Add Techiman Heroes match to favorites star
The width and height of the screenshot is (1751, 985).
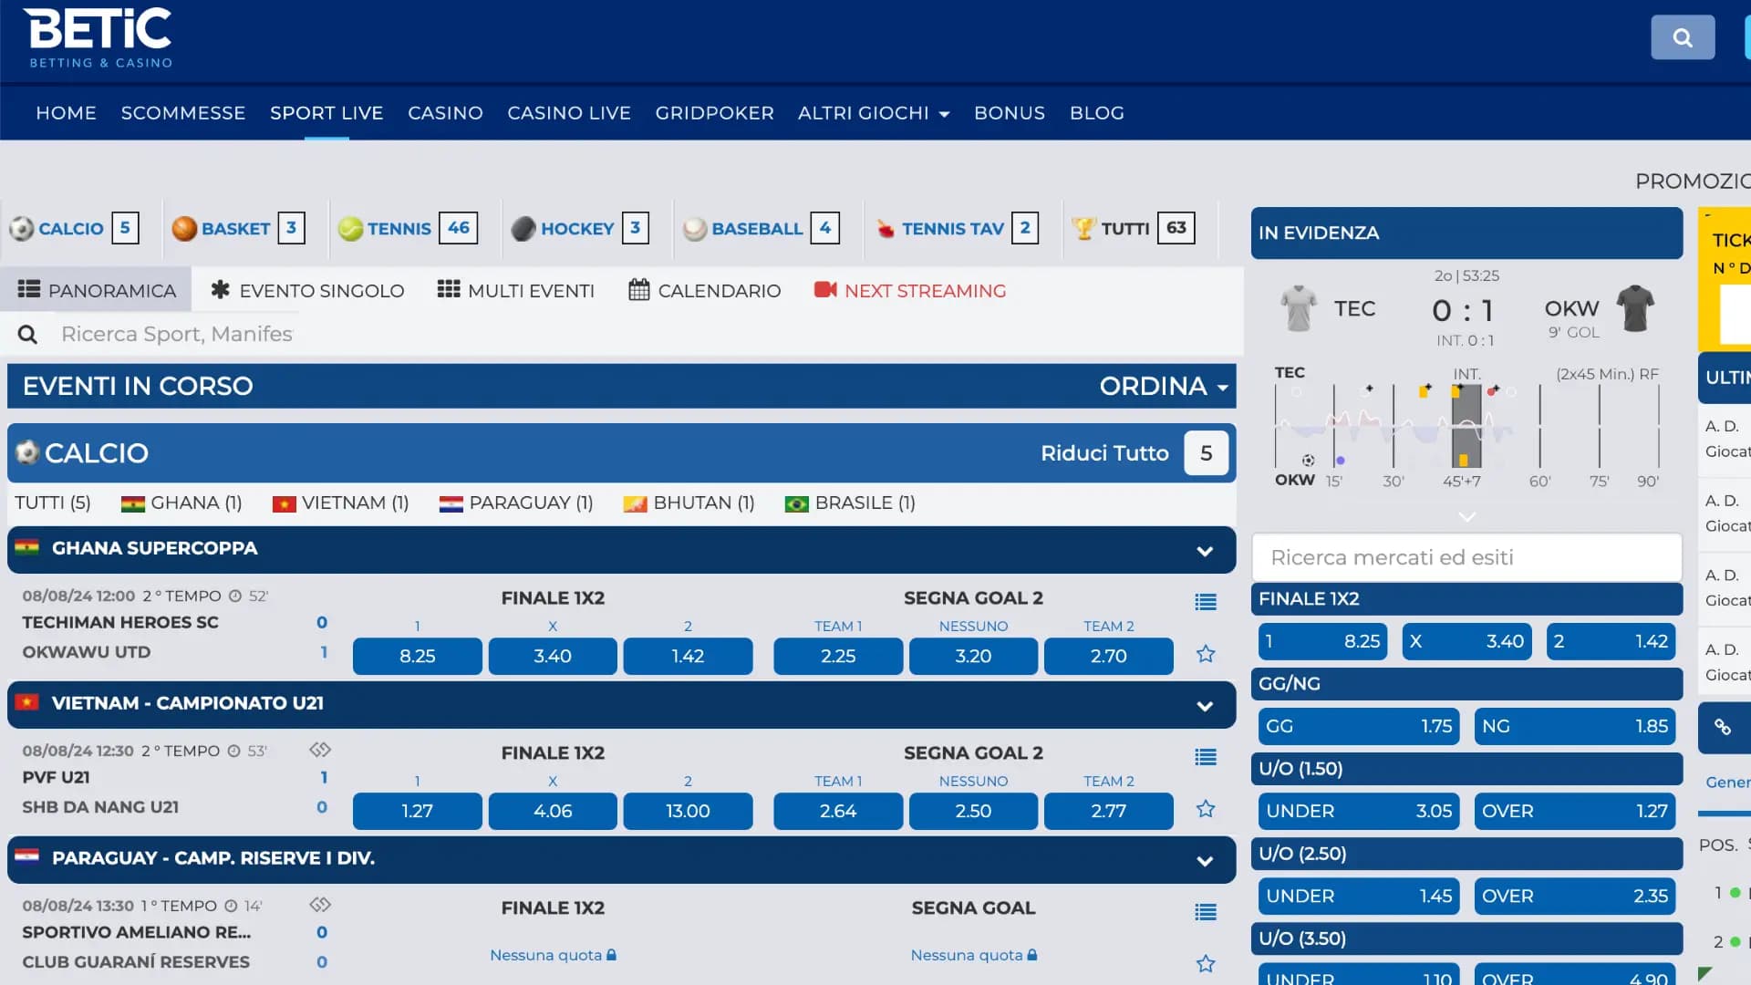1206,654
